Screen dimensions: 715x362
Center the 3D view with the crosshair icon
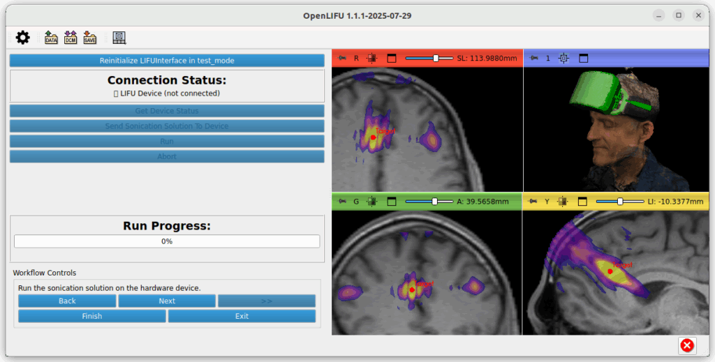click(563, 59)
